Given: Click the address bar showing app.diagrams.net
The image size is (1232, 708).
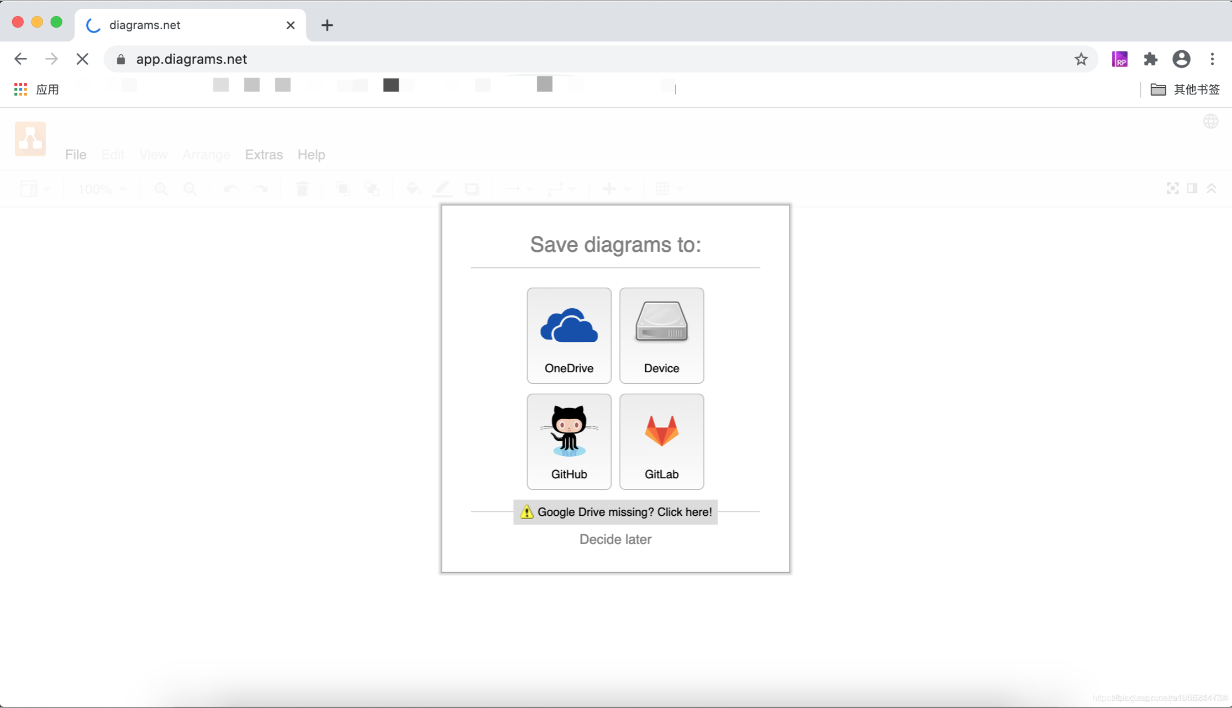Looking at the screenshot, I should (x=601, y=59).
